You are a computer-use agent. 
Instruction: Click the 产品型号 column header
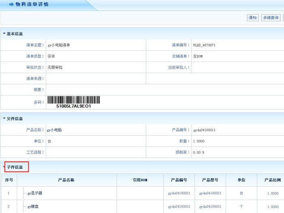click(x=210, y=180)
